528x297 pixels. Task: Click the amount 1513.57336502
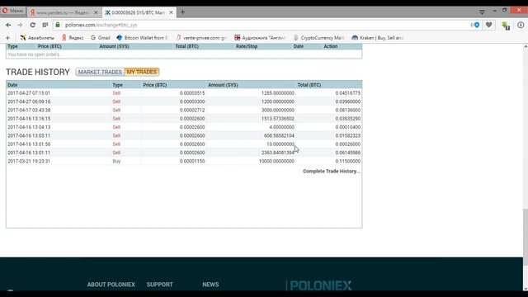click(x=278, y=119)
